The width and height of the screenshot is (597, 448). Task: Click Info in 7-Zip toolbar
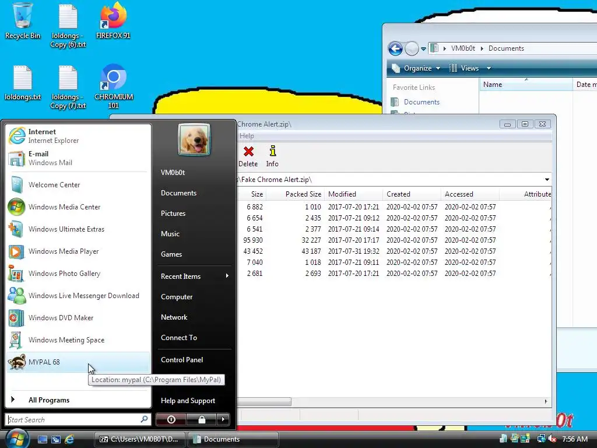pos(272,156)
